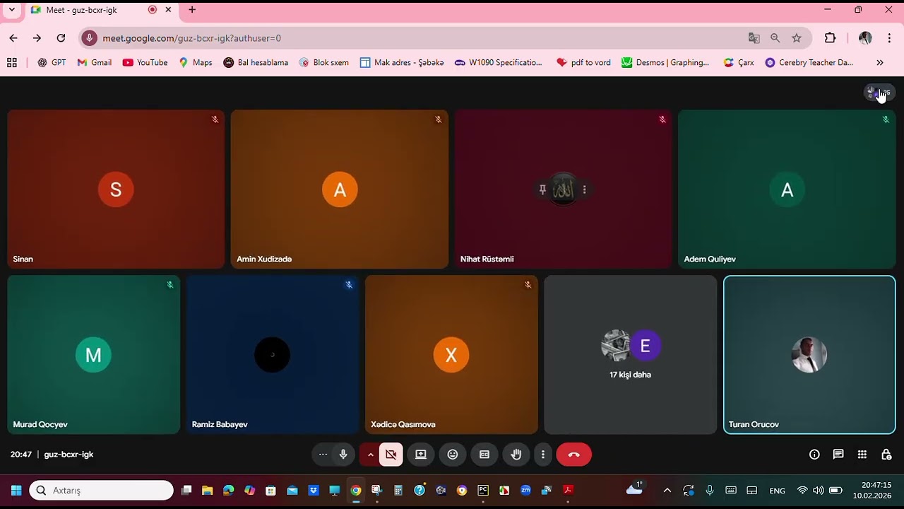Open zoom magnifier icon in address bar
This screenshot has width=904, height=509.
[x=775, y=38]
